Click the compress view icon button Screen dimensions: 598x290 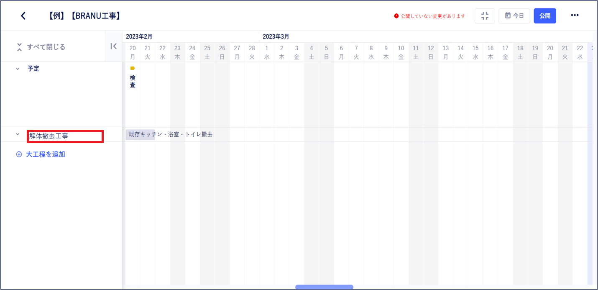485,16
